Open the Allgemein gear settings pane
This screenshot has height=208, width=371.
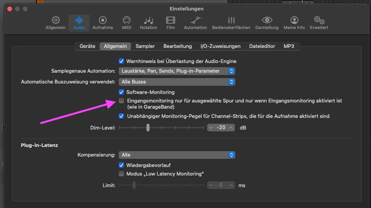point(56,23)
